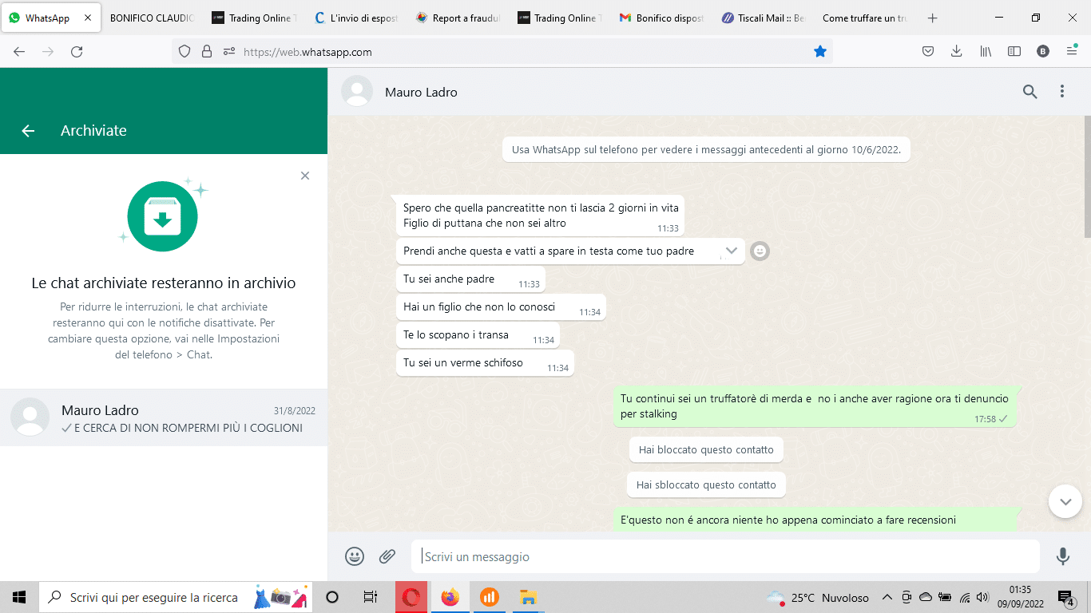The height and width of the screenshot is (613, 1091).
Task: Click the 'Scrivi un messaggio' input box
Action: [725, 556]
